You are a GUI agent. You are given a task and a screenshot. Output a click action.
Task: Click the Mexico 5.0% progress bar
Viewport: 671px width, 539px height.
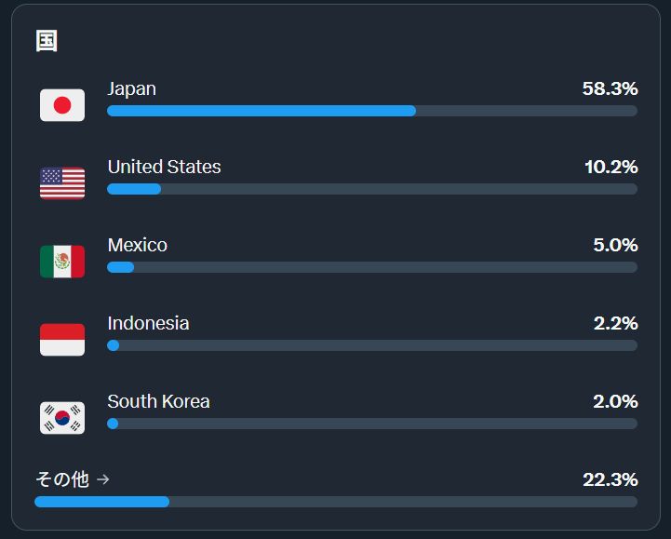pos(371,267)
